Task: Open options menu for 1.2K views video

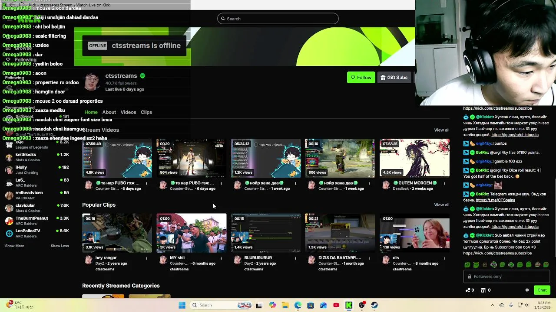Action: coord(295,183)
